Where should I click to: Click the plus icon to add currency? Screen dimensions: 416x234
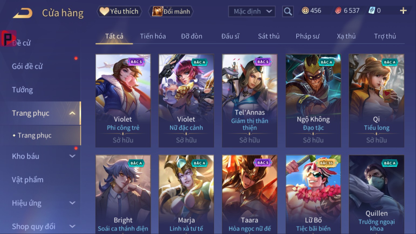pos(403,11)
